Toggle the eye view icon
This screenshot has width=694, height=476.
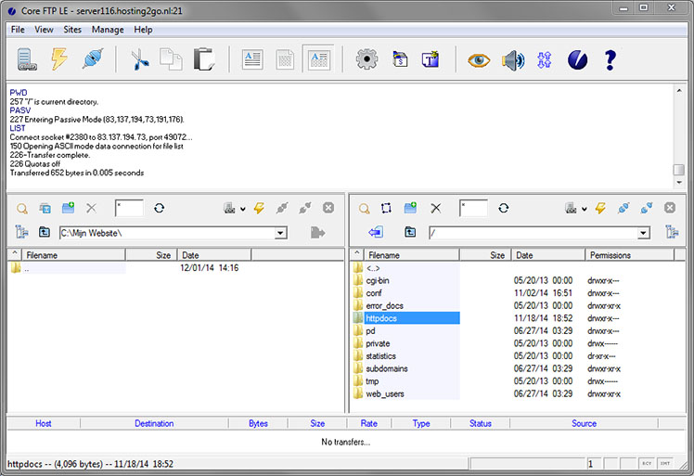pyautogui.click(x=479, y=60)
